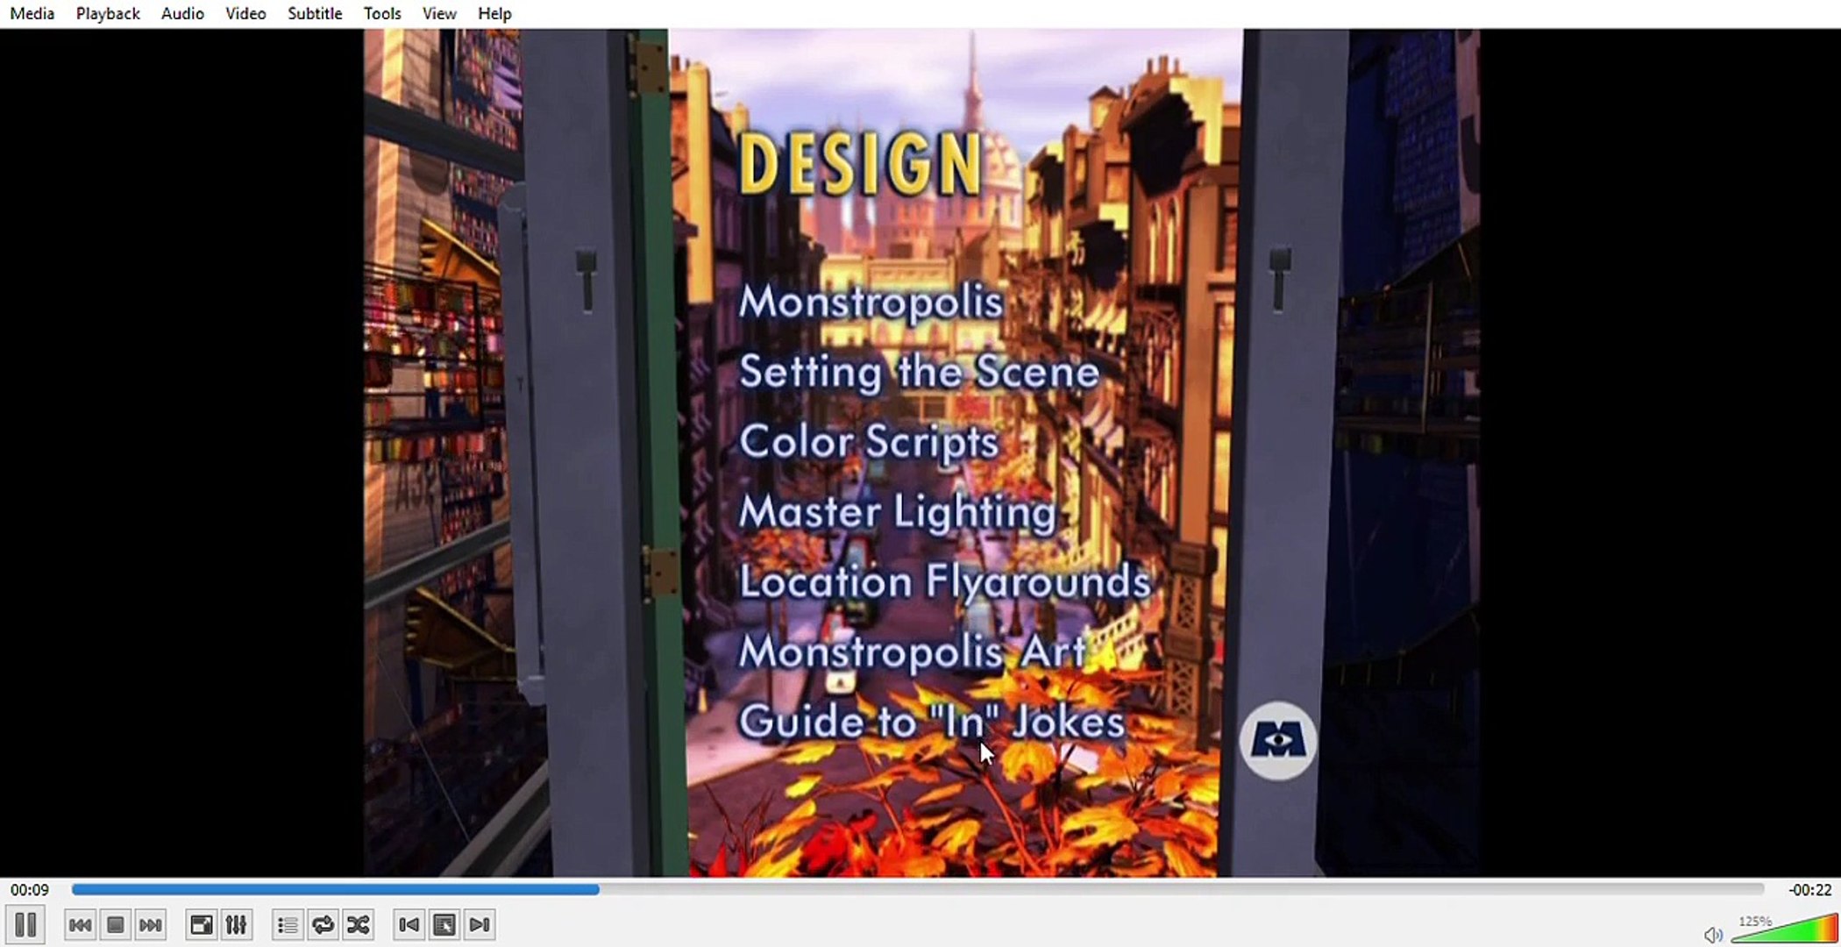Open the DVD disc menu navigation
The width and height of the screenshot is (1841, 947).
click(444, 924)
